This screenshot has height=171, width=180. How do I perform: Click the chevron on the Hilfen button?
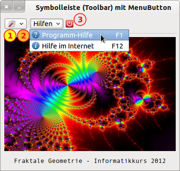(58, 24)
